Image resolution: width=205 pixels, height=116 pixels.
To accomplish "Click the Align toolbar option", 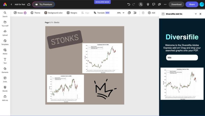I will 85,13.
